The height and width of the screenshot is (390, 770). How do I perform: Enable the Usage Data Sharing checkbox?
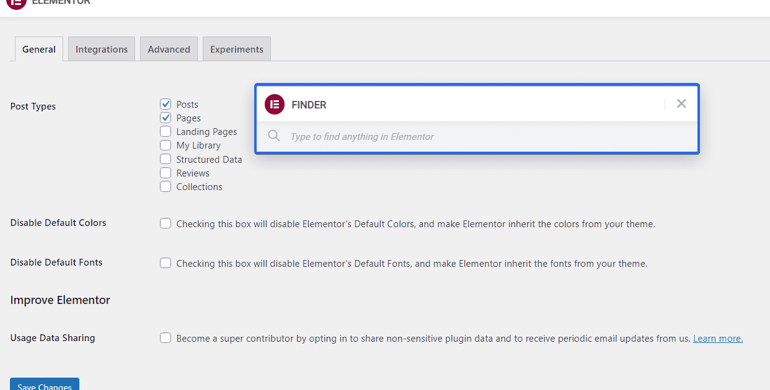166,338
